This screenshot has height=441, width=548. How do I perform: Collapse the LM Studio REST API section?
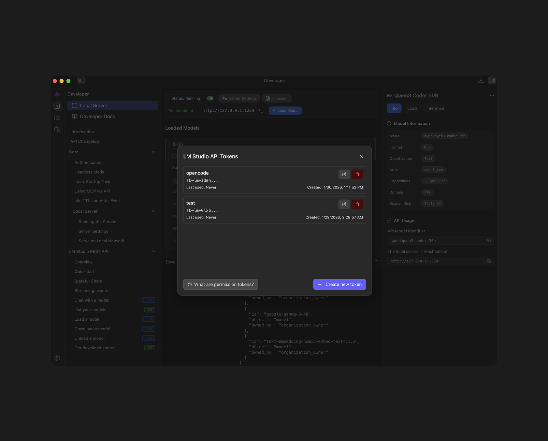click(x=154, y=251)
